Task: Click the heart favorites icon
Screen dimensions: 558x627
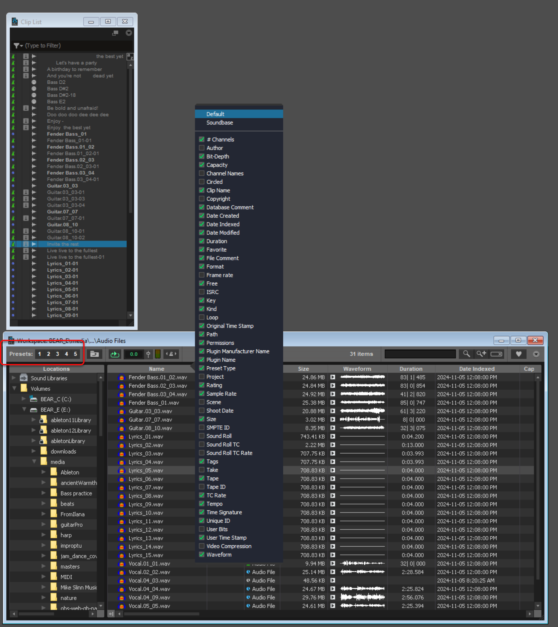Action: pyautogui.click(x=519, y=354)
